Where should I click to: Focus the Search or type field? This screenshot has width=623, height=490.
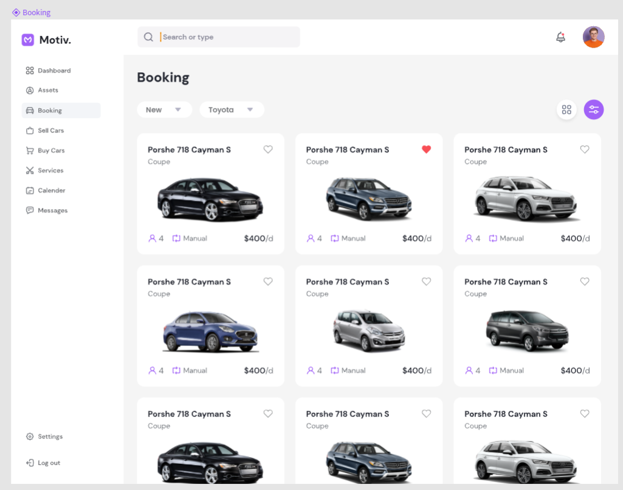[x=219, y=37]
